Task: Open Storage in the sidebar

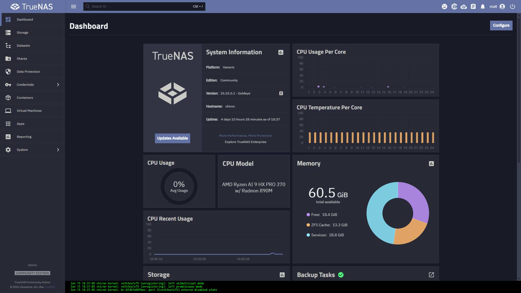Action: tap(33, 33)
